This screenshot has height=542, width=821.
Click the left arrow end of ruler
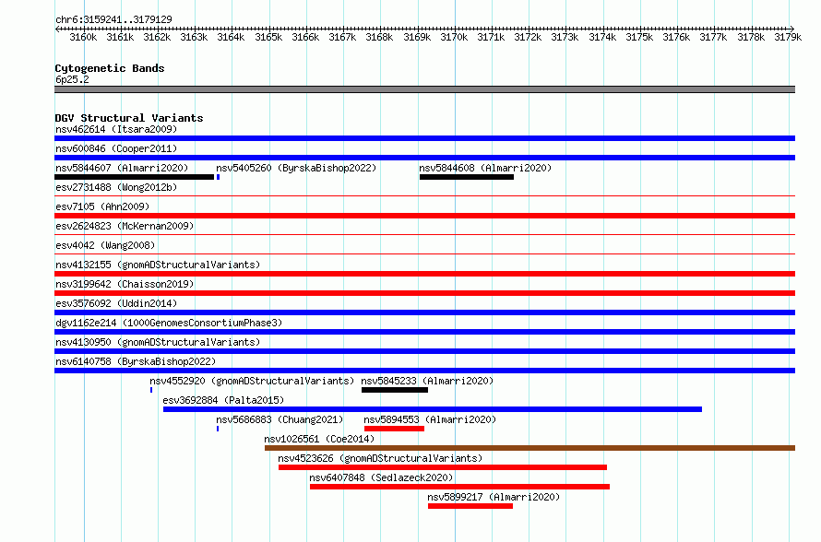(x=57, y=29)
